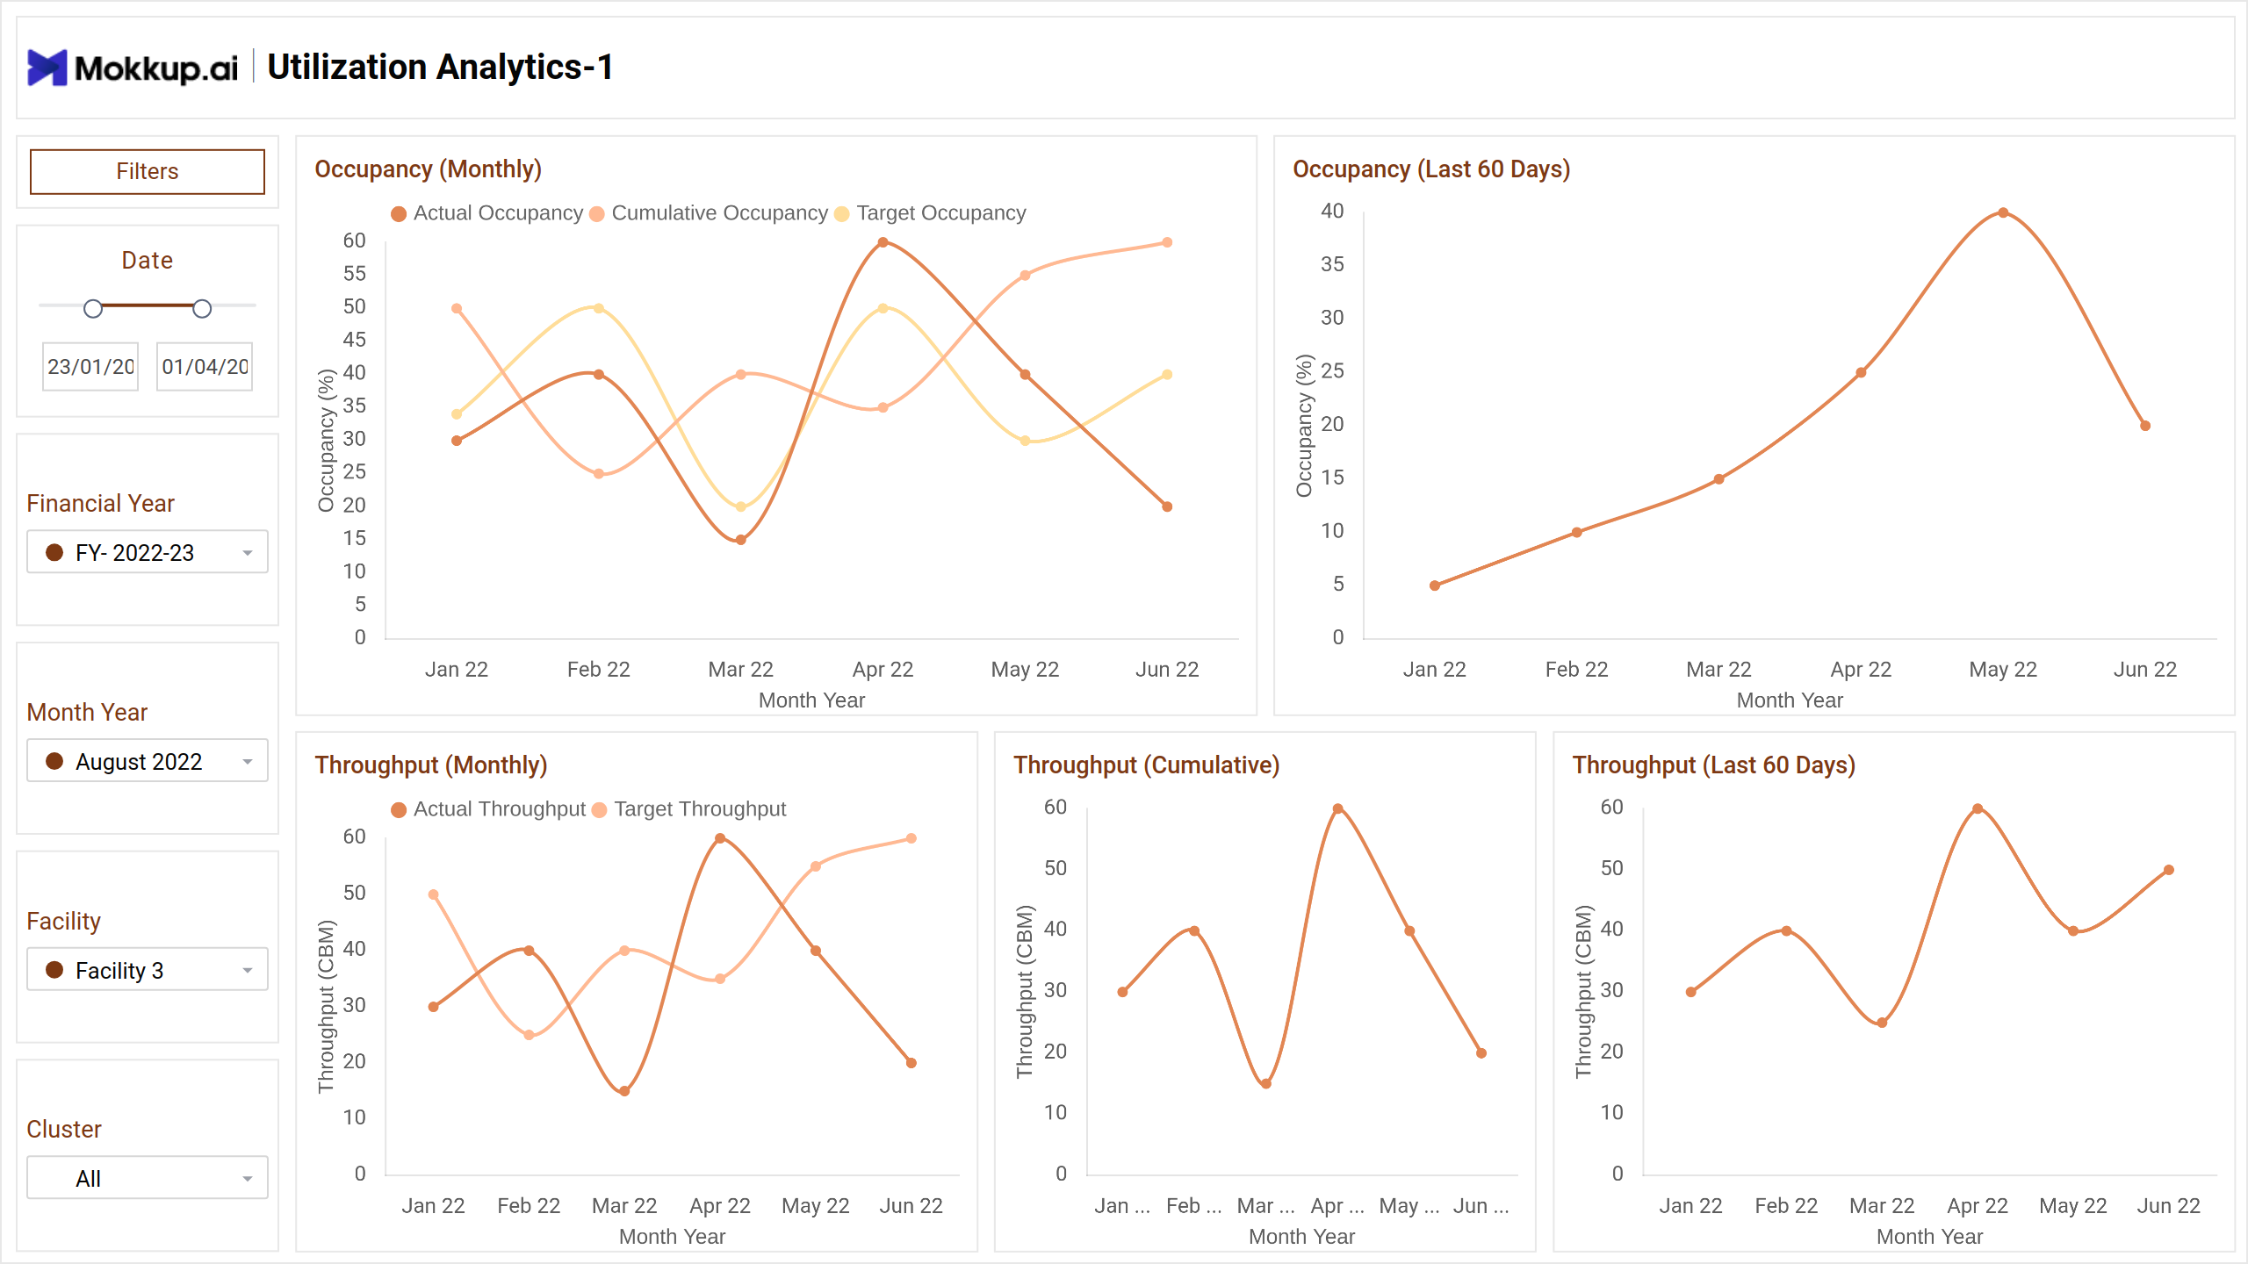
Task: Click Occupancy Last 60 Days May 22 peak
Action: pos(2003,212)
